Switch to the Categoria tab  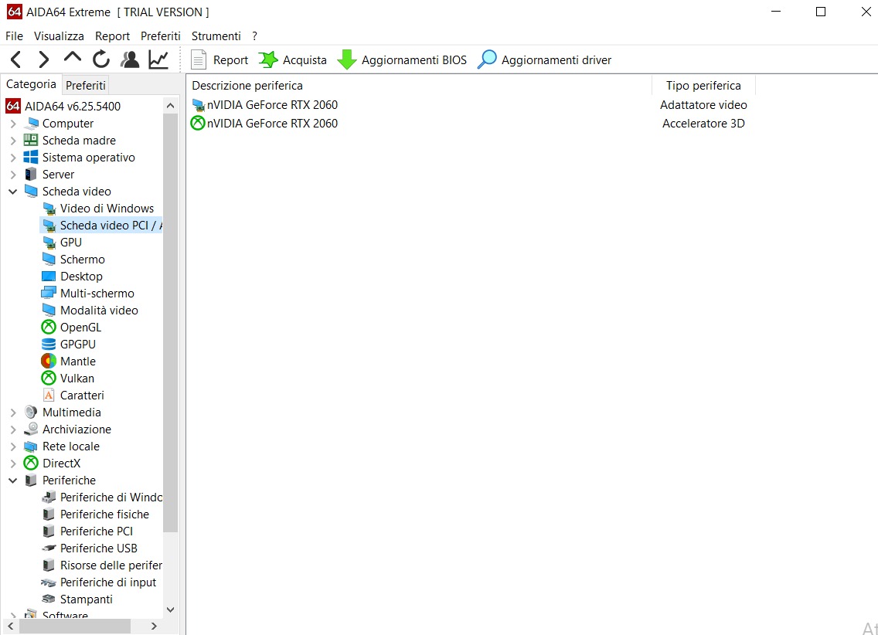click(32, 84)
